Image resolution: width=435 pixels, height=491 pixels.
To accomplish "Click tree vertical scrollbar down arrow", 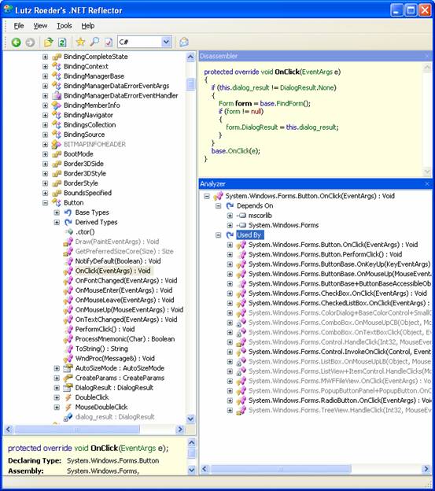I will [190, 419].
